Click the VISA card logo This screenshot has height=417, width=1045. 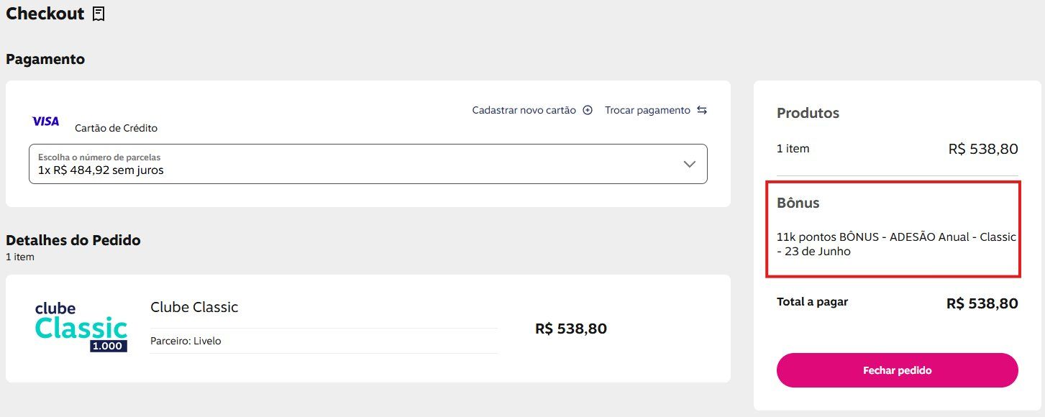46,122
